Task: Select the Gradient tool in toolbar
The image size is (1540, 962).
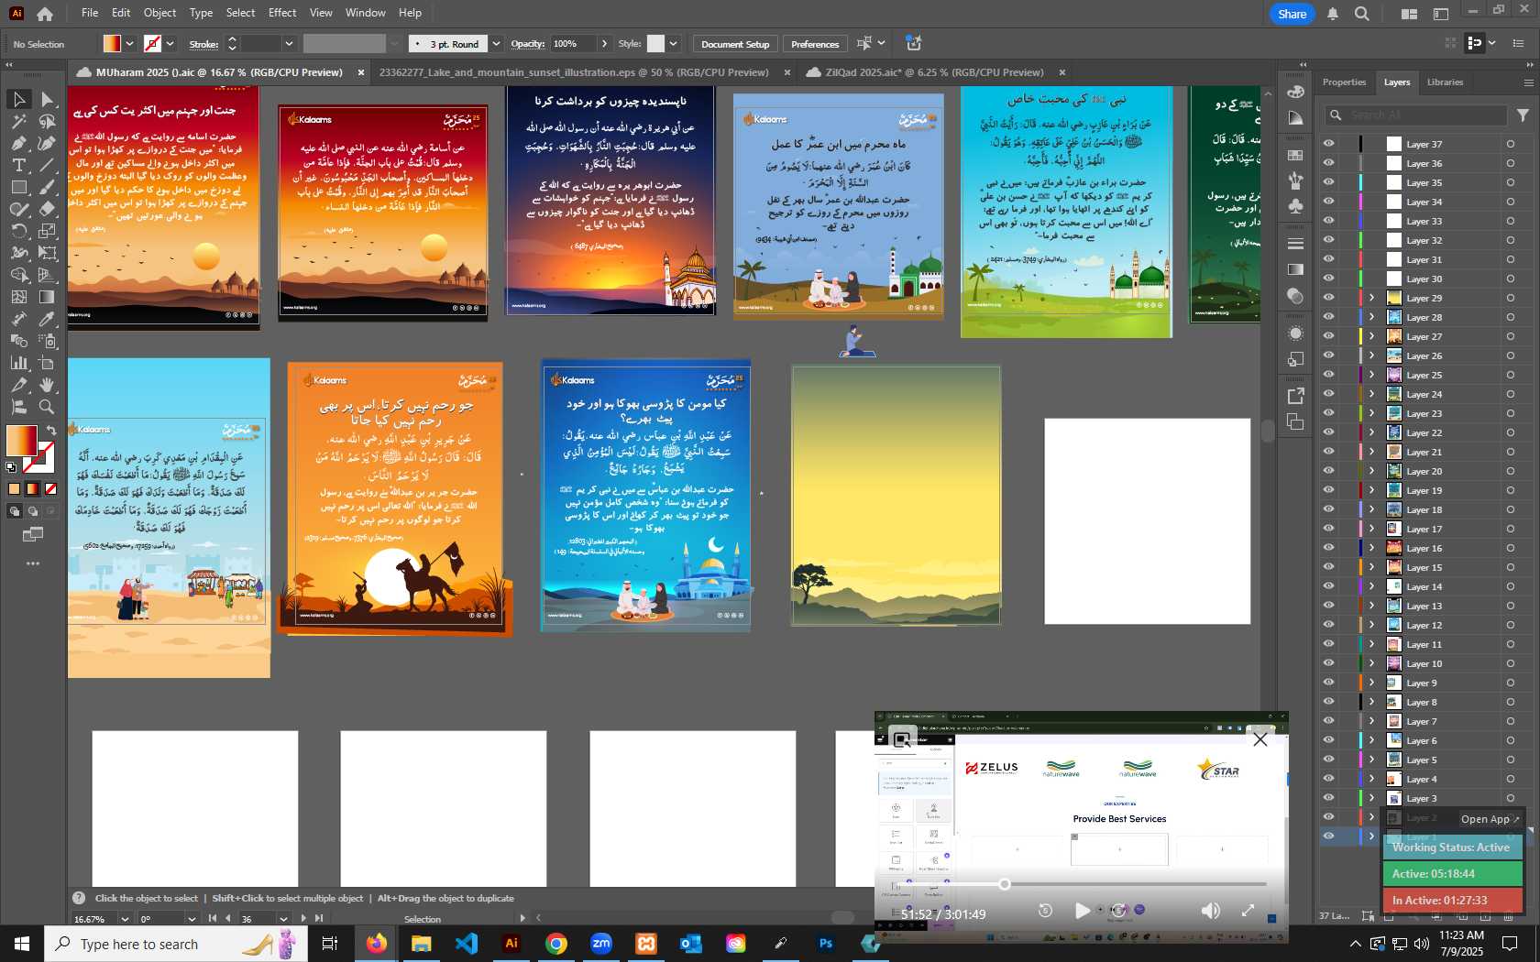Action: coord(48,297)
